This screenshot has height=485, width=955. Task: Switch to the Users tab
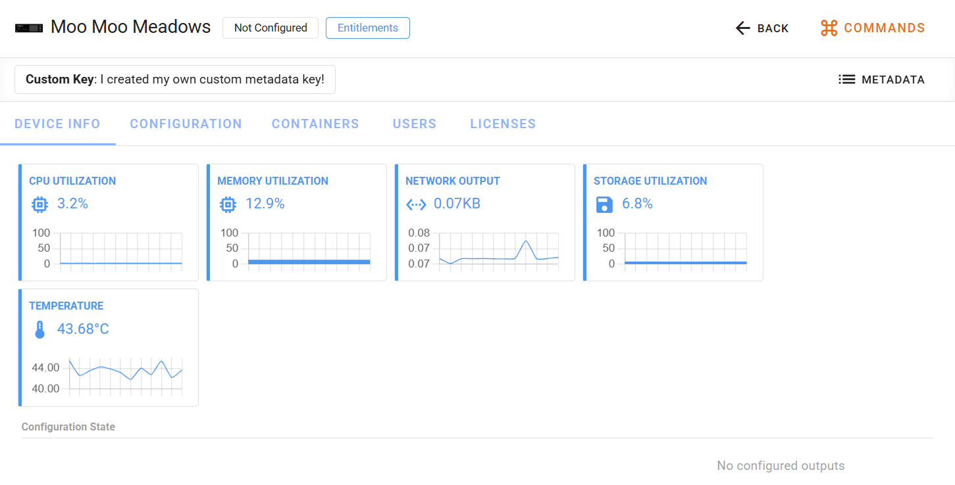point(415,124)
